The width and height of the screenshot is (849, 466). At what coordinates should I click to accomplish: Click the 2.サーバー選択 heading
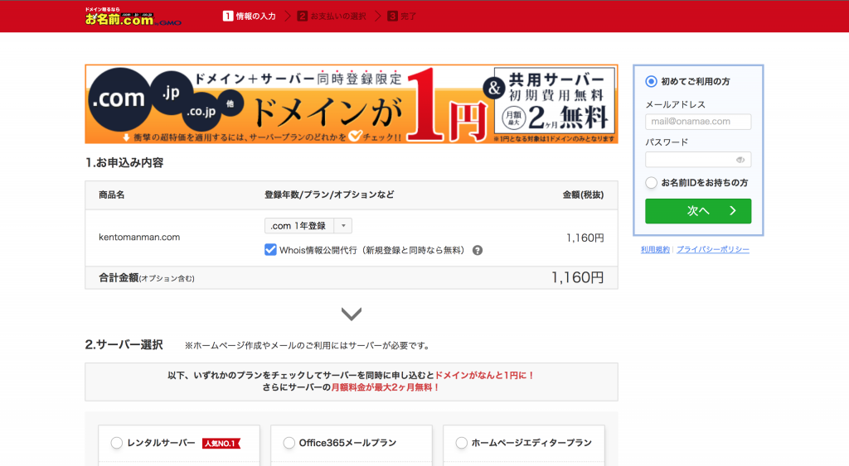coord(124,345)
